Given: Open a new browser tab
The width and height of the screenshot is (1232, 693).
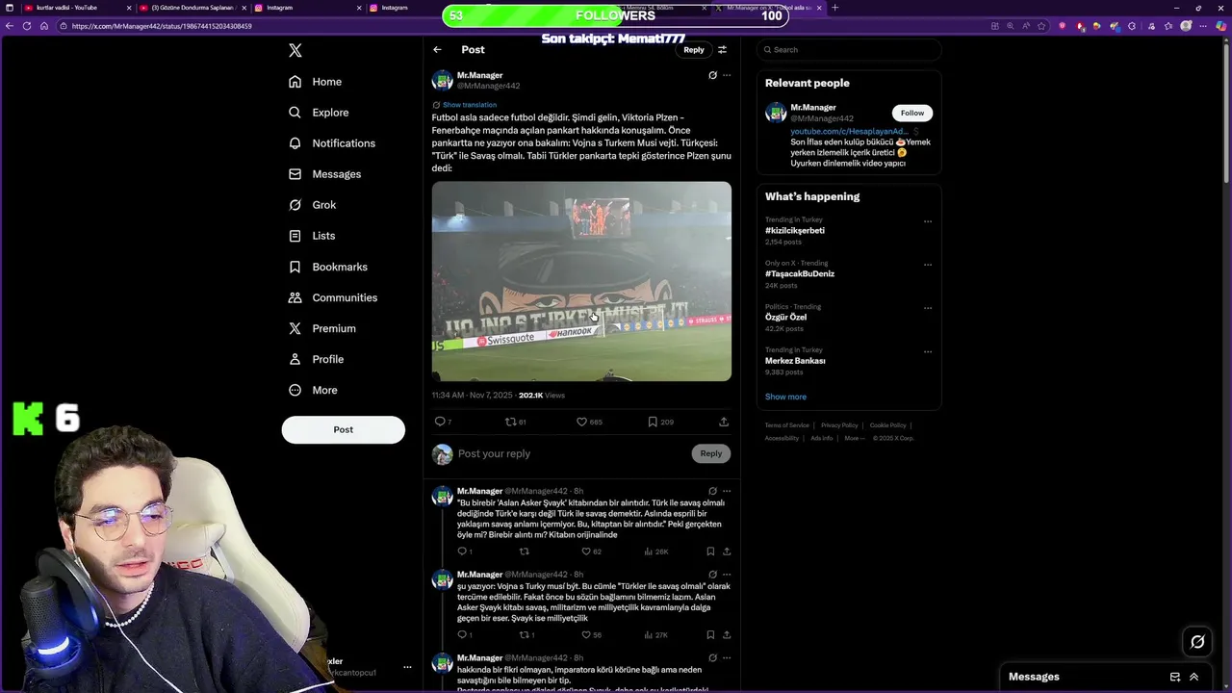Looking at the screenshot, I should point(834,8).
